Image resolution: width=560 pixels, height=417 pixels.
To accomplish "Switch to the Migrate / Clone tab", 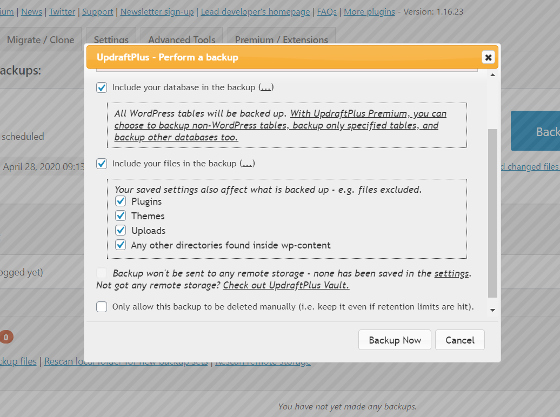I will pos(41,39).
